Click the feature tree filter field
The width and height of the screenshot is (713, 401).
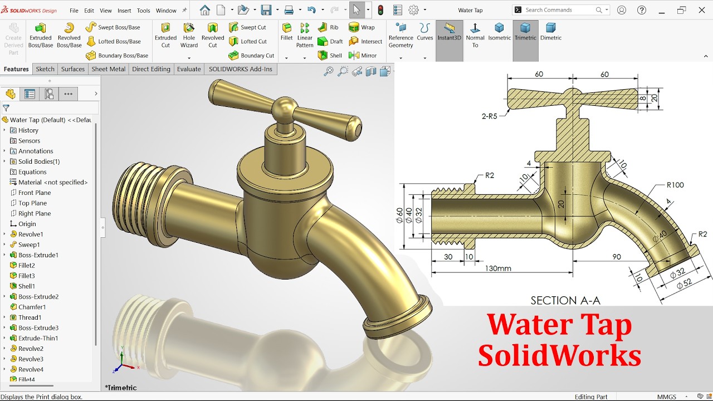50,108
